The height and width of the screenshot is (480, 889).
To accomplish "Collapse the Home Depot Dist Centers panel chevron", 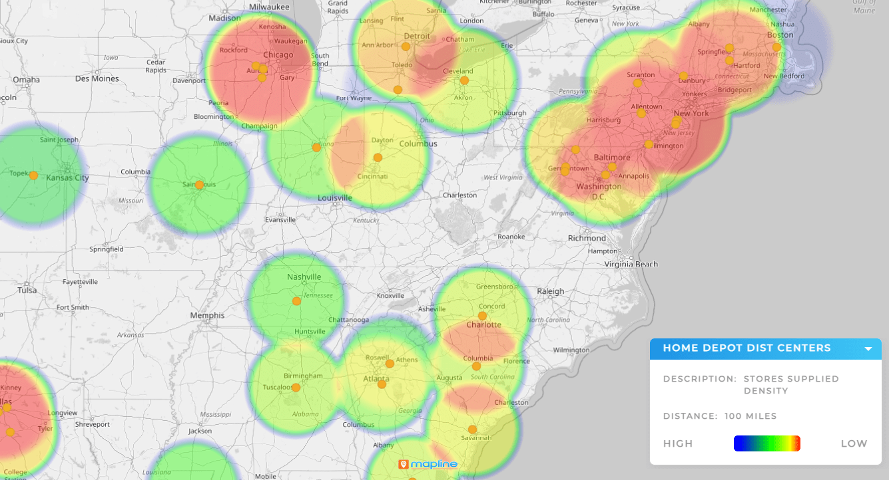I will (868, 348).
